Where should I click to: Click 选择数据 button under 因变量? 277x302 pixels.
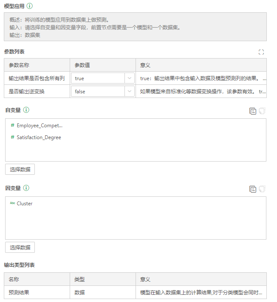click(x=20, y=247)
